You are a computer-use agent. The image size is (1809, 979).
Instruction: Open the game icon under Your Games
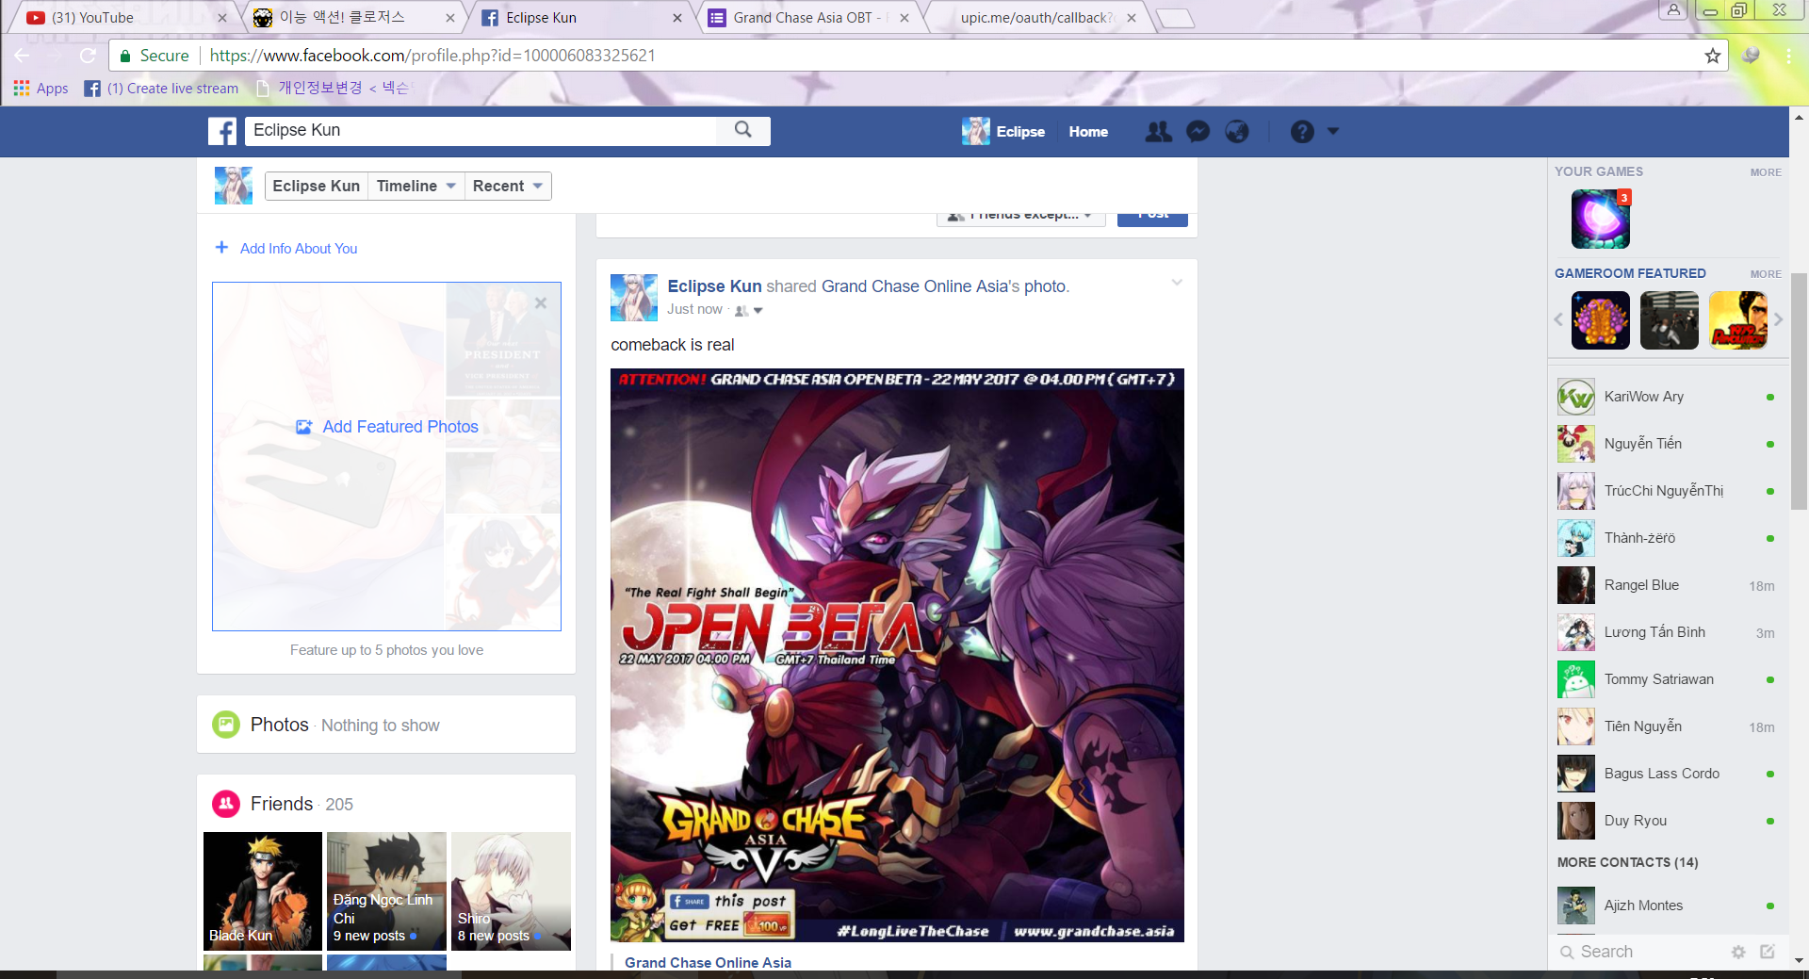pyautogui.click(x=1600, y=219)
